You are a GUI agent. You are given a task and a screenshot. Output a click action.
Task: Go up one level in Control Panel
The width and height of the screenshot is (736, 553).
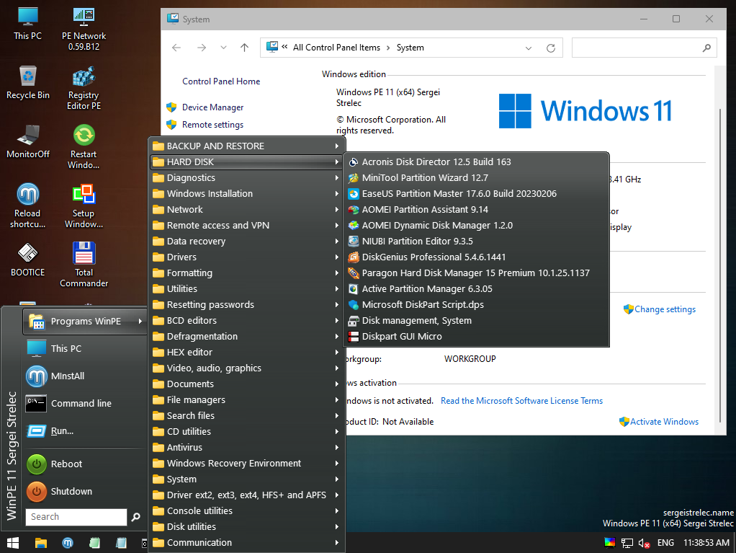[245, 48]
